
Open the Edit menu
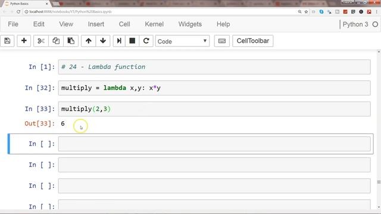point(39,24)
